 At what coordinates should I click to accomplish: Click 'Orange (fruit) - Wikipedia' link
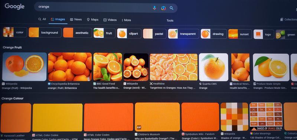tap(17, 88)
